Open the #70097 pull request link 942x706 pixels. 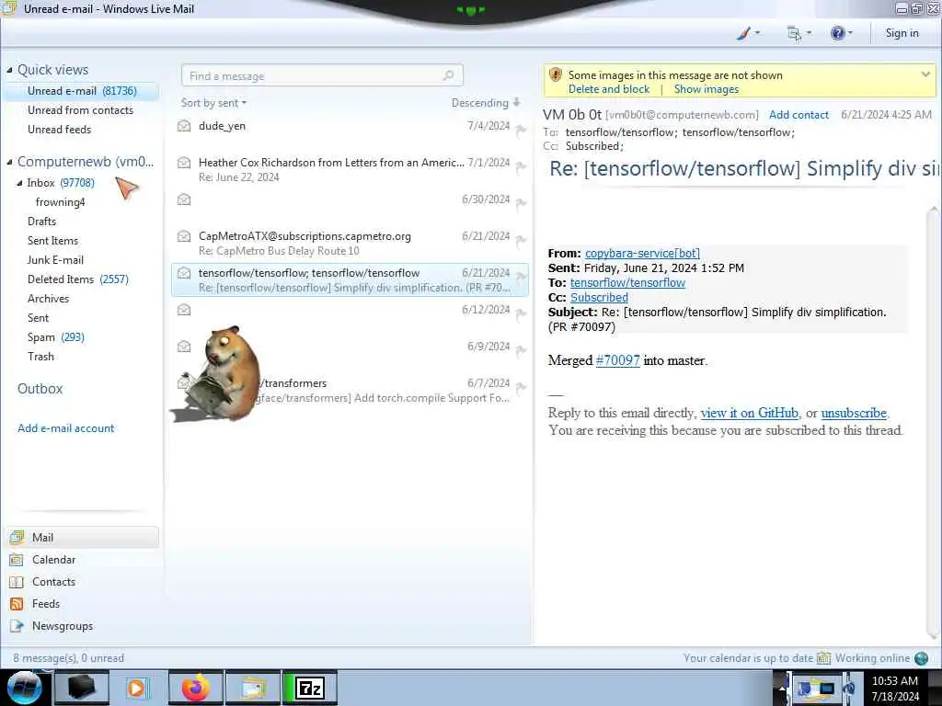click(x=617, y=360)
